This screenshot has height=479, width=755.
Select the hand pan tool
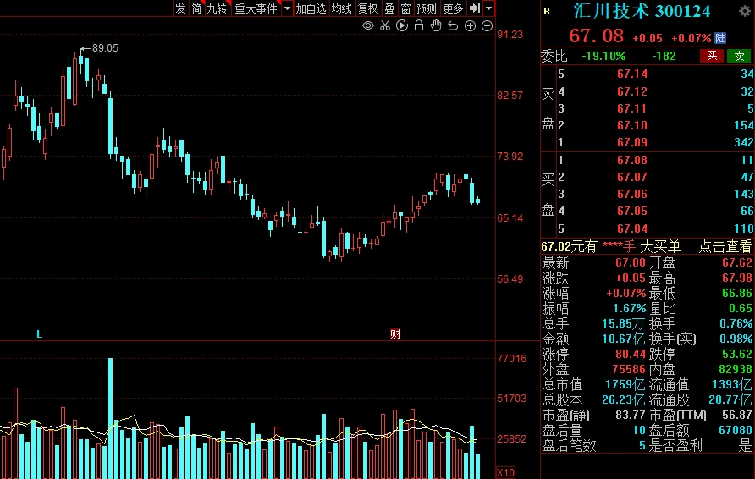tap(436, 26)
